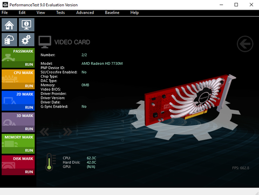The image size is (259, 195).
Task: Minimize the PerformanceTest window
Action: click(221, 5)
